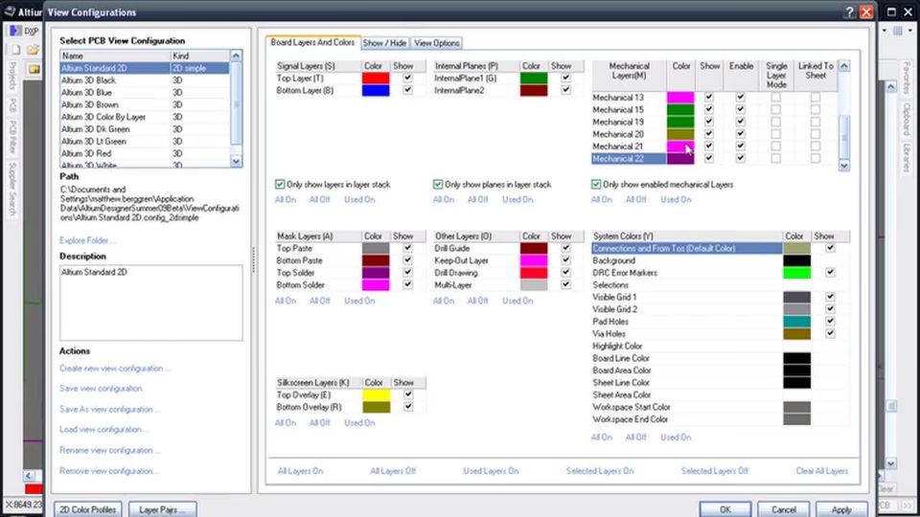
Task: Toggle Mechanical 15 Linked To Sheet checkbox
Action: (815, 109)
